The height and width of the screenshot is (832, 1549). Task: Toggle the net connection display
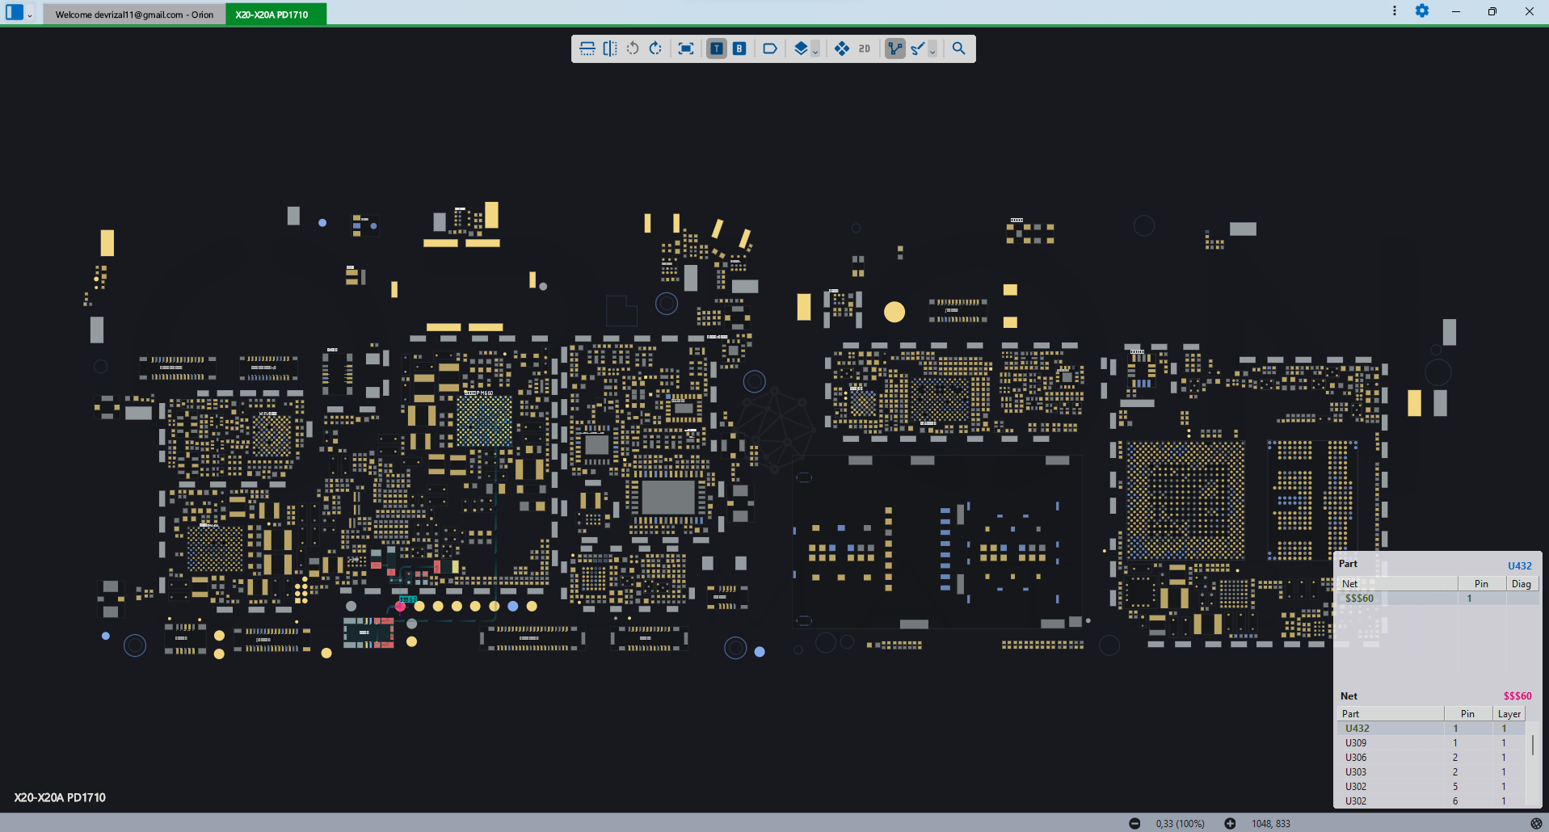tap(894, 48)
